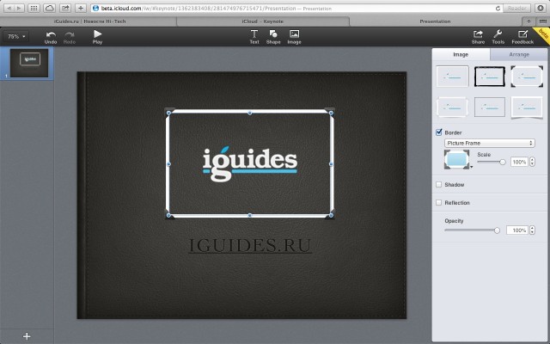Choose the curled paper image style
Screen dimensions: 550x344
527,107
